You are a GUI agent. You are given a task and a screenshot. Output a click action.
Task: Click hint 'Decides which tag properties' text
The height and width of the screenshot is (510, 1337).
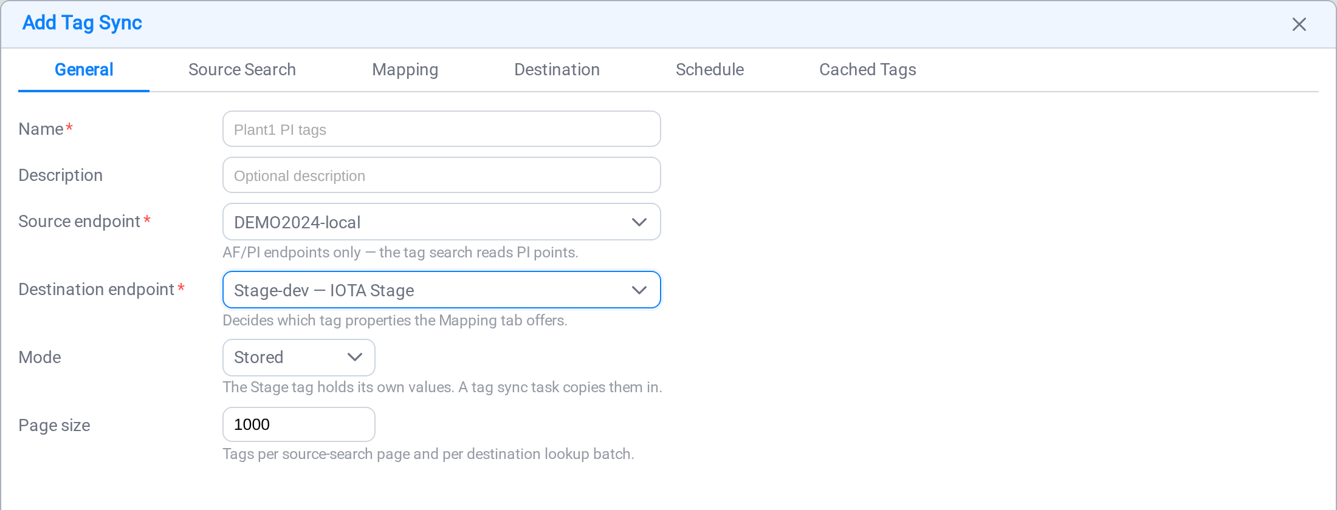(x=395, y=321)
